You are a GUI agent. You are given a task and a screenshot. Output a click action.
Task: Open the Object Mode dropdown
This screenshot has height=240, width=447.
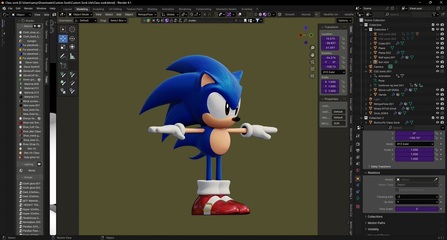click(x=80, y=15)
